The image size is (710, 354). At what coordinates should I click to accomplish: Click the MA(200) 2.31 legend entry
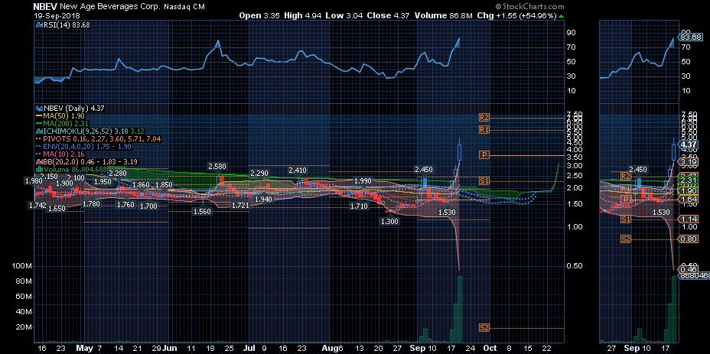(x=66, y=124)
